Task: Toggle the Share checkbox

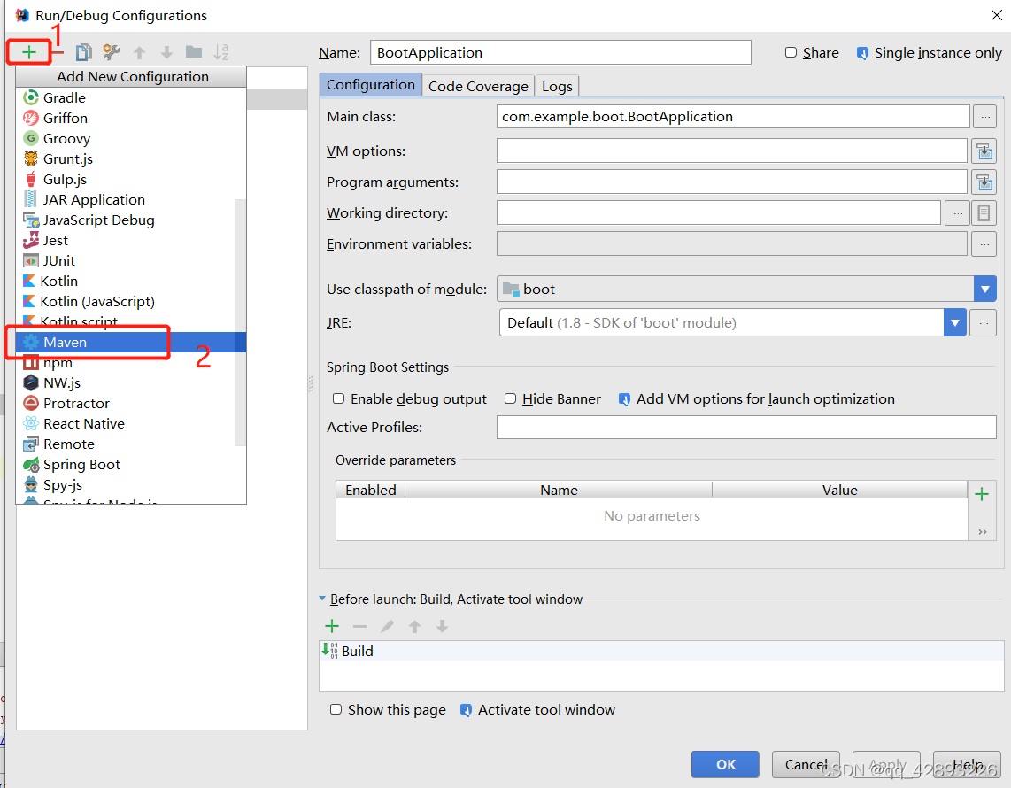Action: coord(791,52)
